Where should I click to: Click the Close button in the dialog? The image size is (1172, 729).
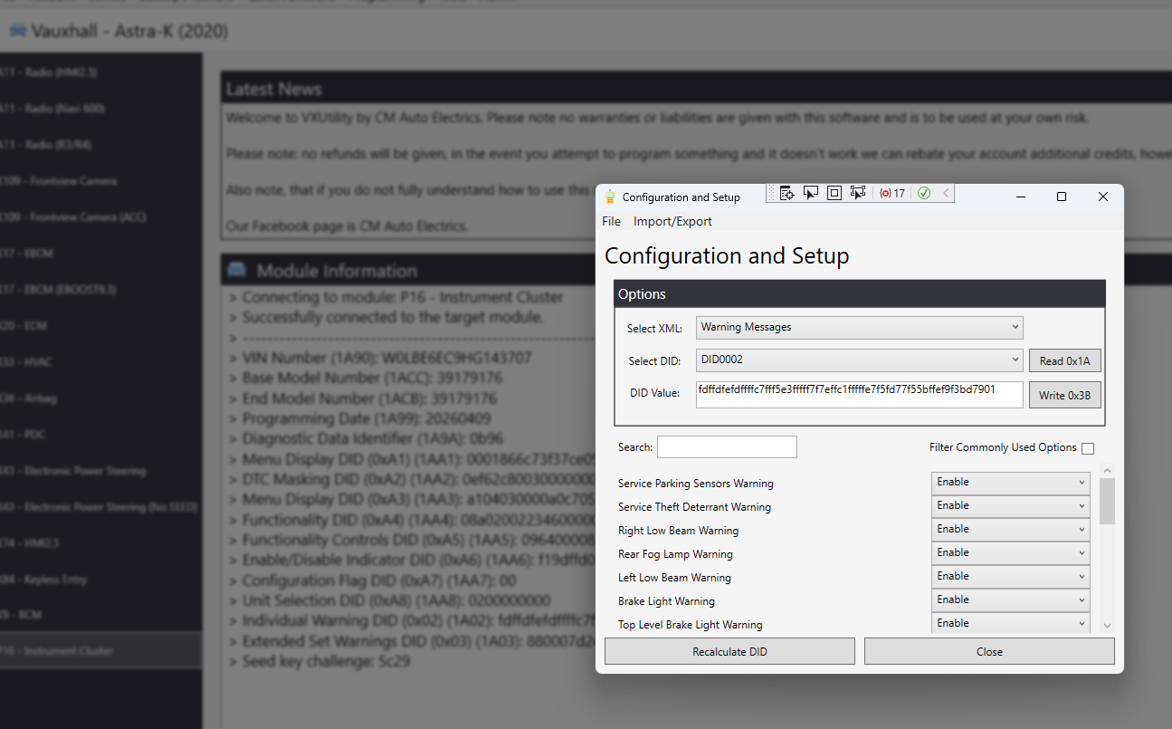pos(989,651)
